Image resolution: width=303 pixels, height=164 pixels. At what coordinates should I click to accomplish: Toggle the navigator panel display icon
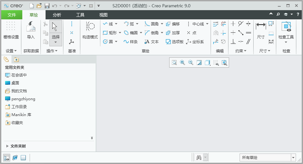coord(7,158)
